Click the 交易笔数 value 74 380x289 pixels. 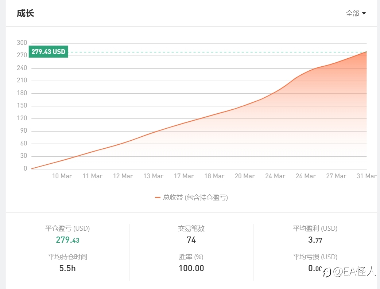[x=191, y=240]
